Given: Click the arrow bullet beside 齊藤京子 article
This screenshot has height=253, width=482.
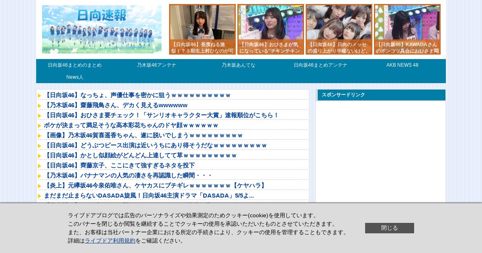Looking at the screenshot, I should [x=40, y=166].
